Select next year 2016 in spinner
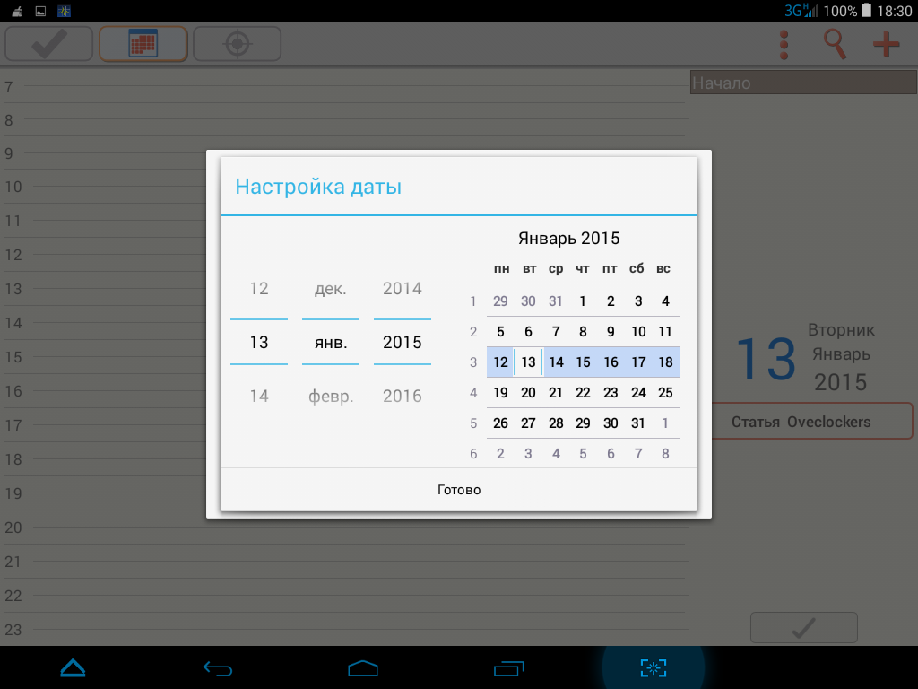 click(x=403, y=396)
